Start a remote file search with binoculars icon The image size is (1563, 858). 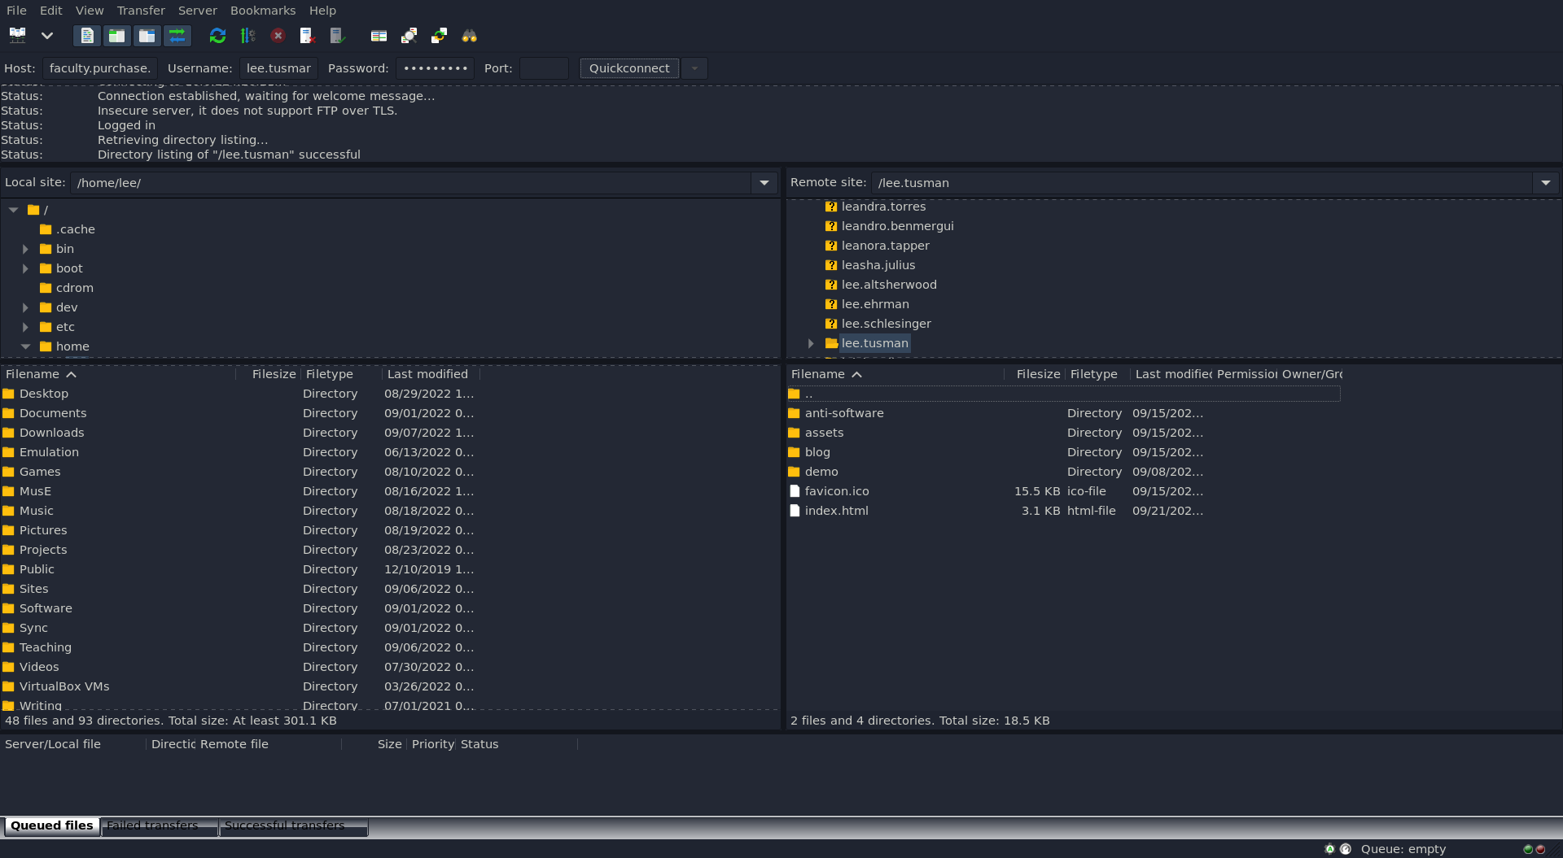pyautogui.click(x=469, y=36)
